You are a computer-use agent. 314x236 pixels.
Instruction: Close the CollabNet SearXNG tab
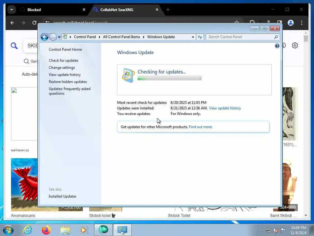pos(157,10)
